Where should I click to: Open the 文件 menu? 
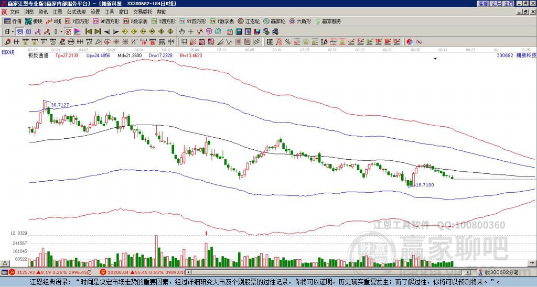pos(15,12)
